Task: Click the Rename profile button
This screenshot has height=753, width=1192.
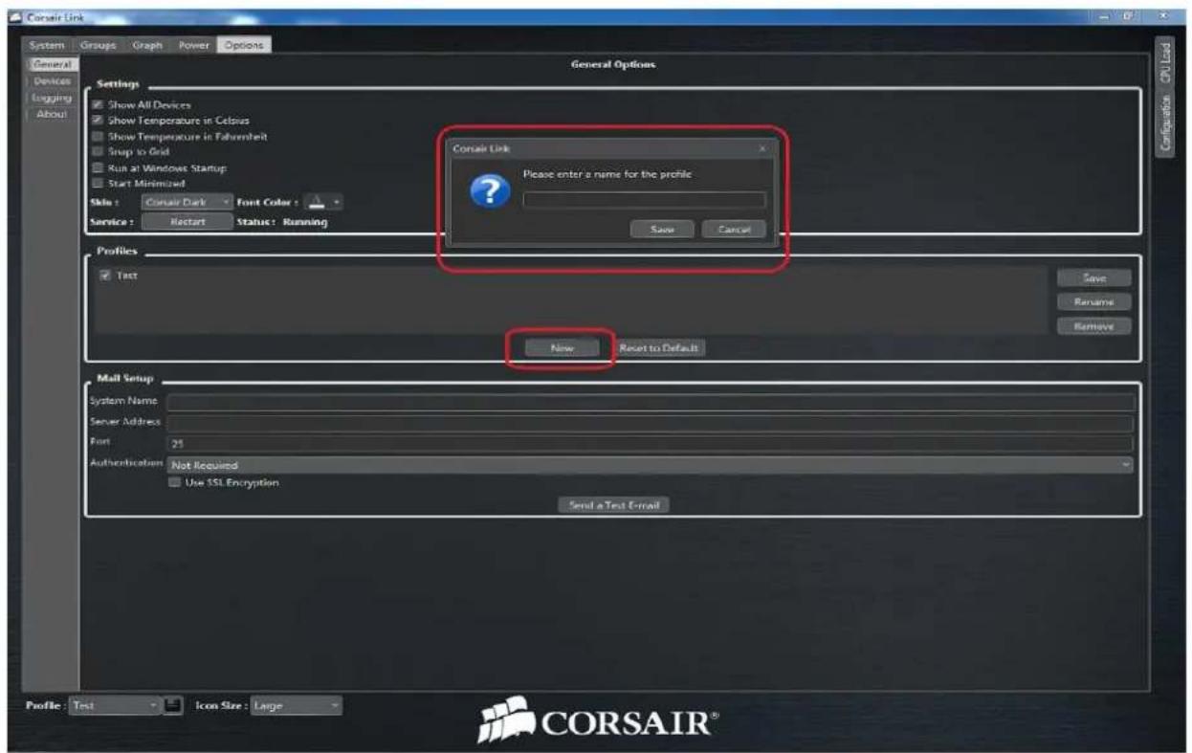Action: [1094, 302]
